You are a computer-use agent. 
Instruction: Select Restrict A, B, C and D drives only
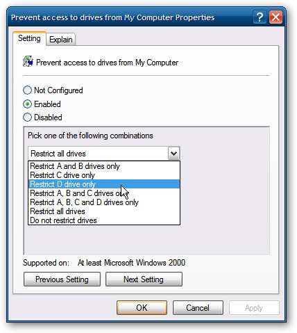(x=104, y=202)
